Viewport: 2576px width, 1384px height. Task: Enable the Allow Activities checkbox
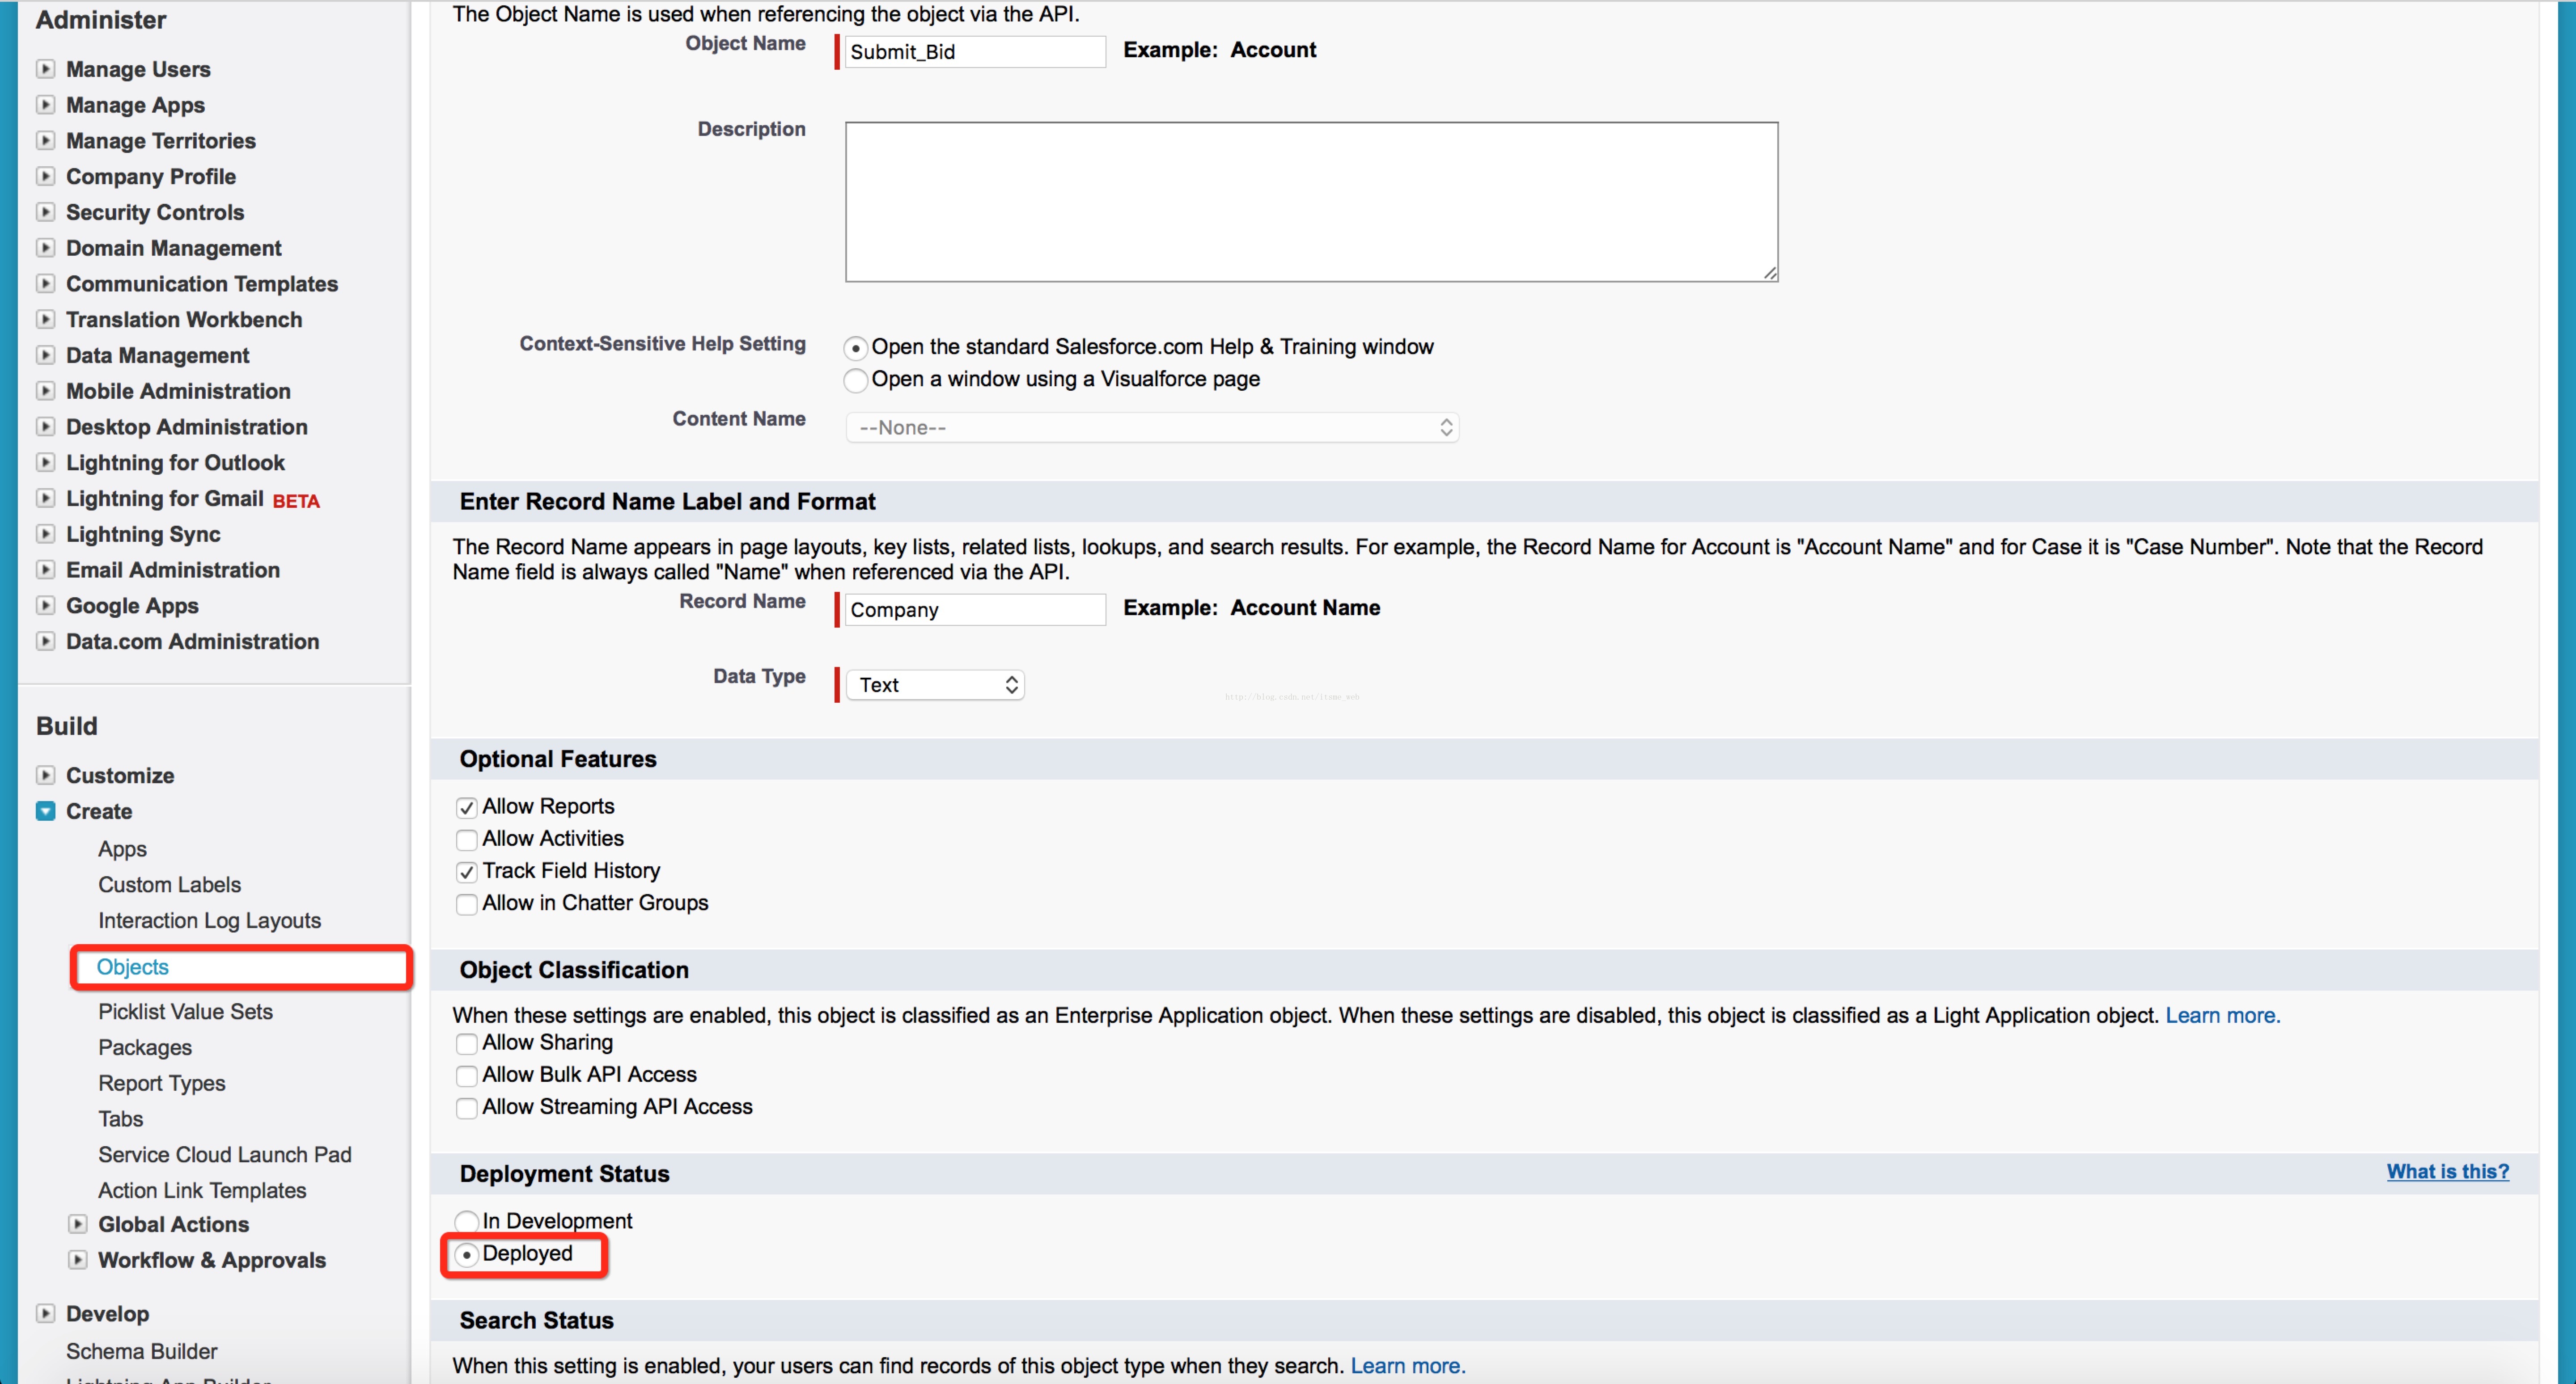[x=466, y=840]
